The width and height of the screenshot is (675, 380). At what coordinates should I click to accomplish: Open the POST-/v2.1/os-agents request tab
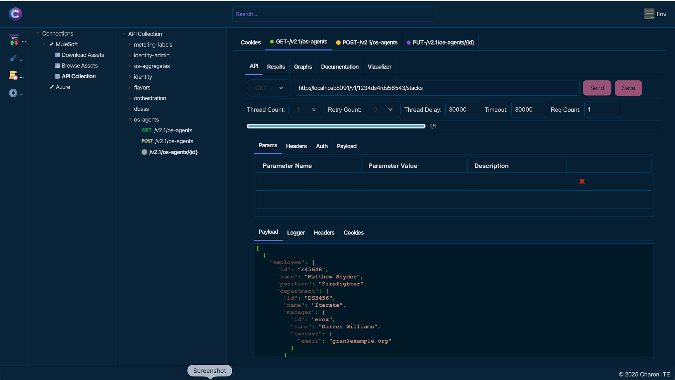click(x=367, y=42)
